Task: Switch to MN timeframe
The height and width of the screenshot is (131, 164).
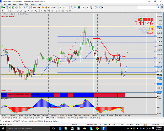Action: [x=70, y=11]
